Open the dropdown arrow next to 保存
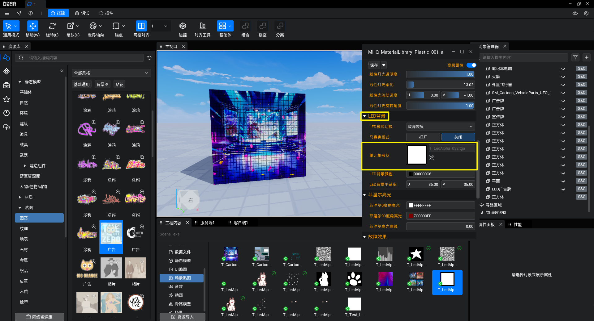 point(384,65)
